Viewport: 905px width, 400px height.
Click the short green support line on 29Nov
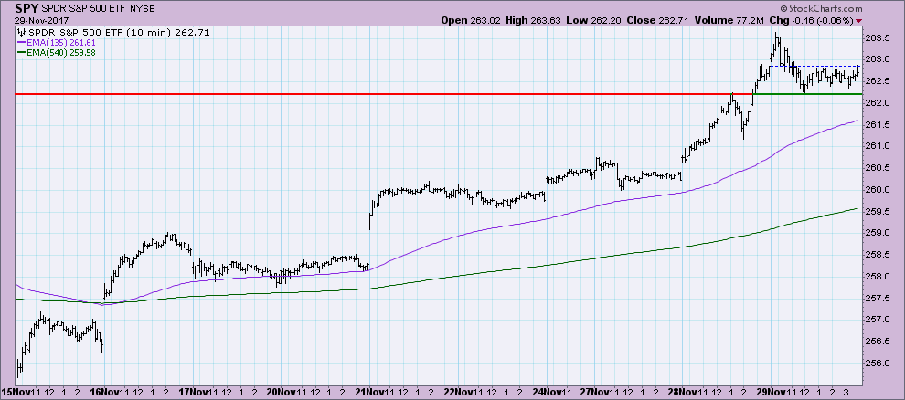[x=808, y=94]
